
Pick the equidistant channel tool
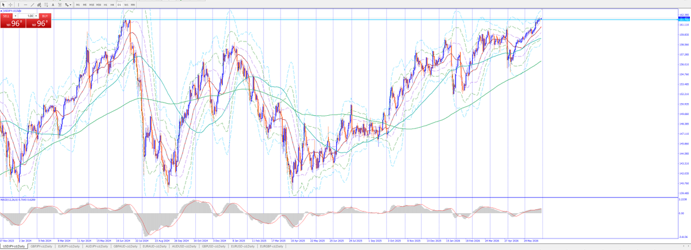[x=39, y=5]
